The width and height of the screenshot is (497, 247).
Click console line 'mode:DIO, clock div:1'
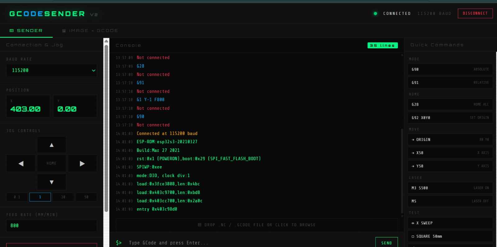coord(163,175)
